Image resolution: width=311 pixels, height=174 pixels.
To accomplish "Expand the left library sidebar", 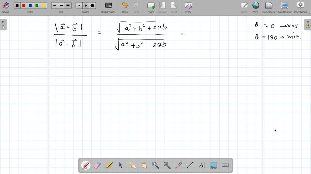I will click(3, 22).
